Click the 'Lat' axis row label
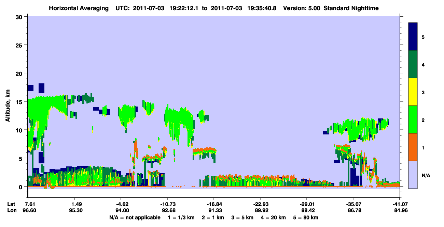 pyautogui.click(x=11, y=204)
